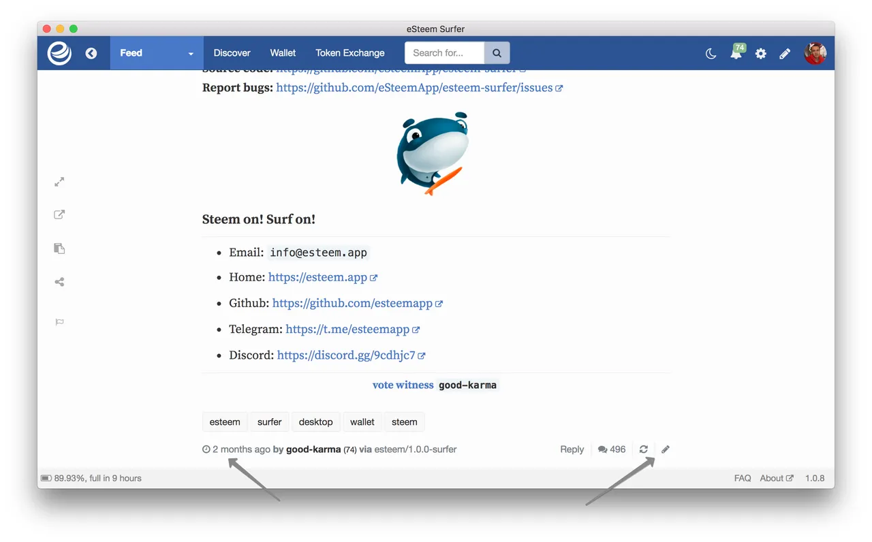872x542 pixels.
Task: Copy post address clipboard icon
Action: pyautogui.click(x=59, y=248)
